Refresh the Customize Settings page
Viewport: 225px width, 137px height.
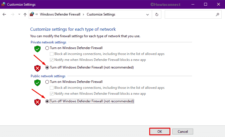(x=157, y=14)
